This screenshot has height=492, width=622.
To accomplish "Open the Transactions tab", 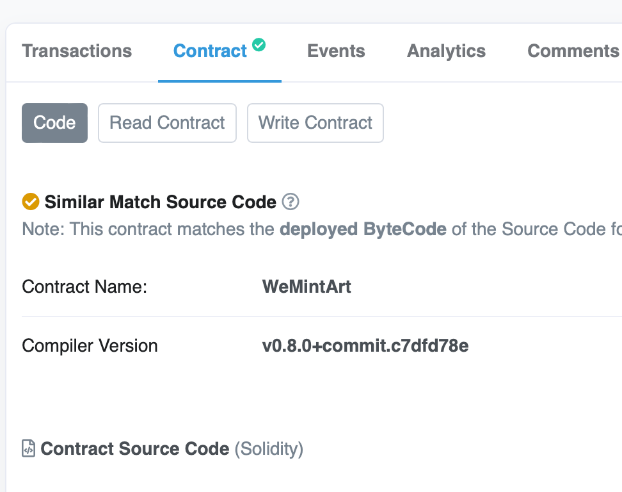I will (x=77, y=51).
